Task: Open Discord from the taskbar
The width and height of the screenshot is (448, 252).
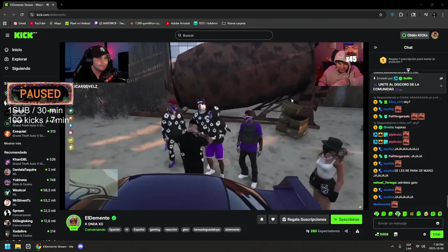Action: (x=80, y=246)
